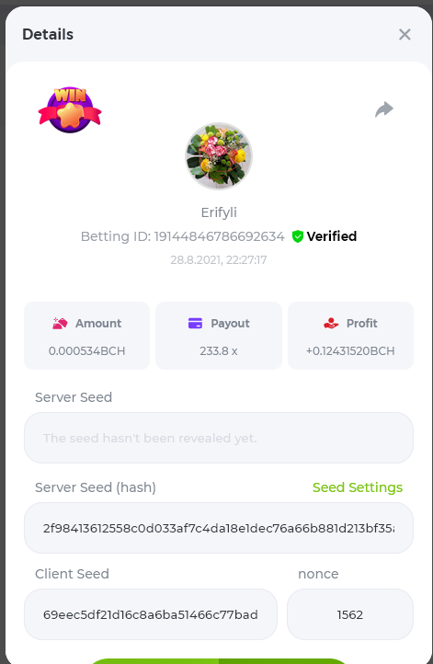
Task: Click the Erifyli username
Action: tap(219, 212)
